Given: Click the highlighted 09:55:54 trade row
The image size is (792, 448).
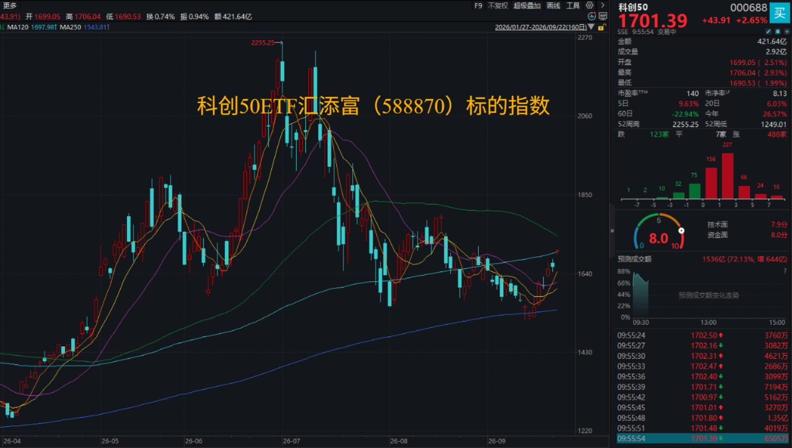Looking at the screenshot, I should pos(703,439).
